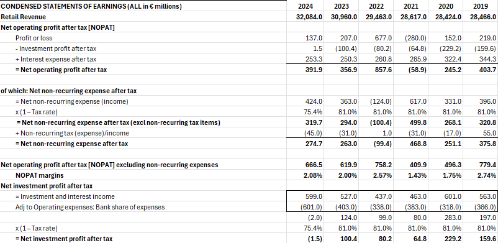The width and height of the screenshot is (498, 243).
Task: Select '= Net non-recurring expense (income)' label
Action: point(72,101)
